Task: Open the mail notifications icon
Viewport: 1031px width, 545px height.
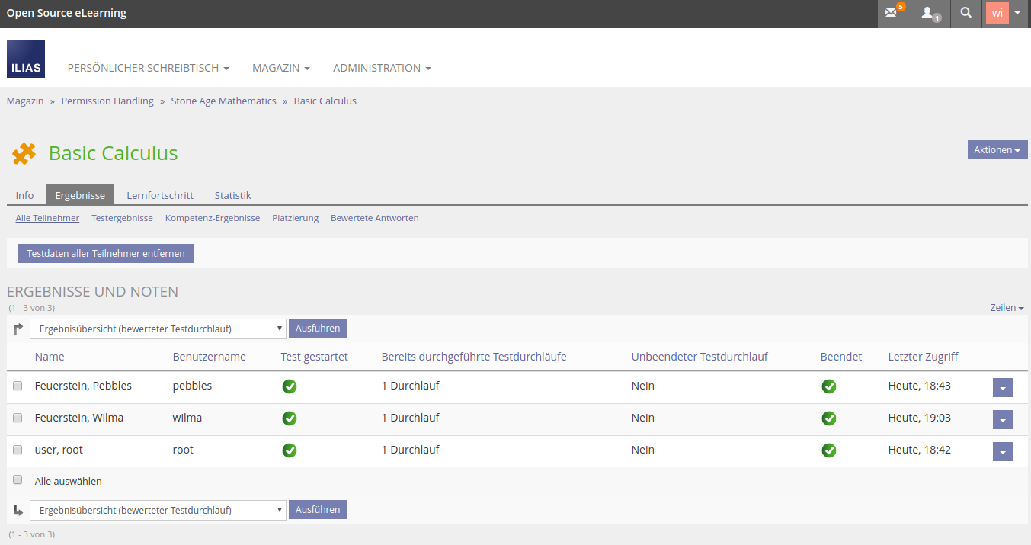Action: 892,13
